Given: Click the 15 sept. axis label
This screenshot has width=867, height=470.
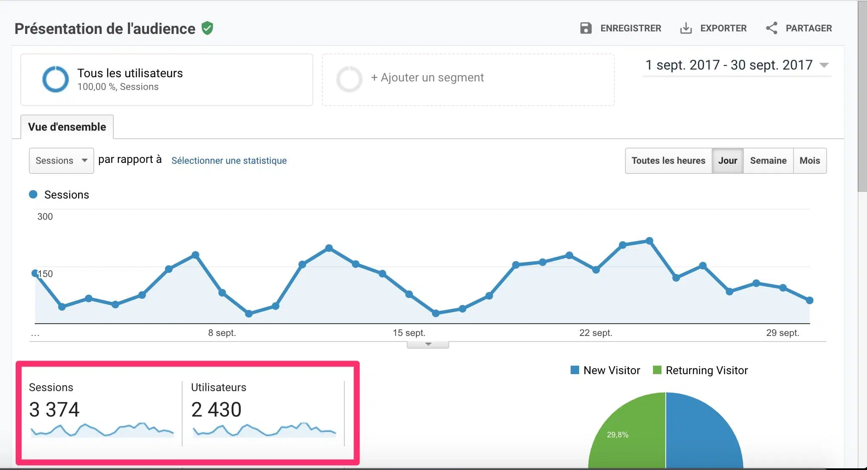Looking at the screenshot, I should pos(409,333).
